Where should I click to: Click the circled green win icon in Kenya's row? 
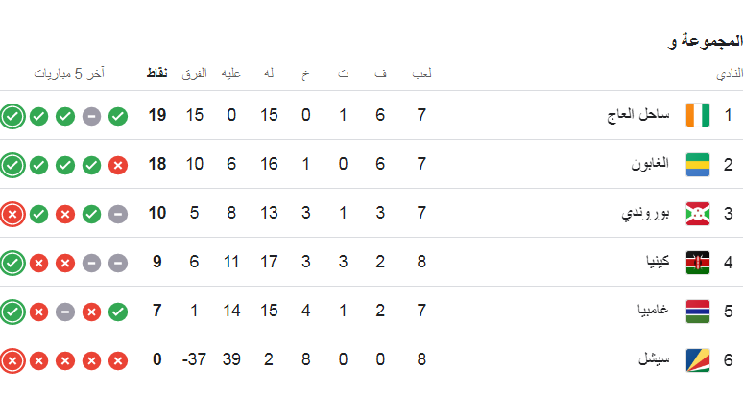(x=12, y=263)
